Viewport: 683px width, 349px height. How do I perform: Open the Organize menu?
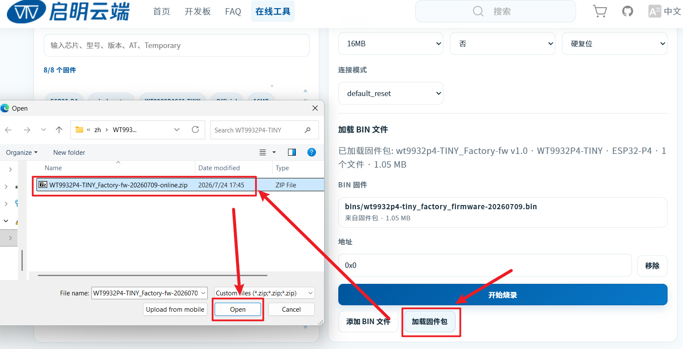(22, 153)
